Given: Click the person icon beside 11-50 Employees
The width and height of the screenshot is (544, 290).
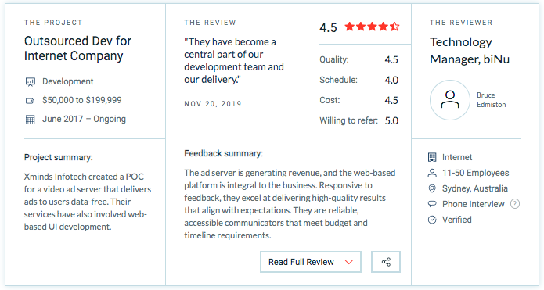Looking at the screenshot, I should coord(432,173).
